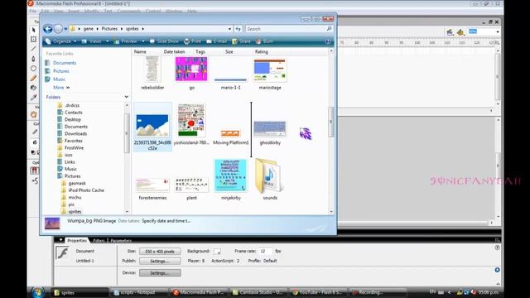Open the stroke color picker in toolbox
The image size is (530, 298).
34,132
